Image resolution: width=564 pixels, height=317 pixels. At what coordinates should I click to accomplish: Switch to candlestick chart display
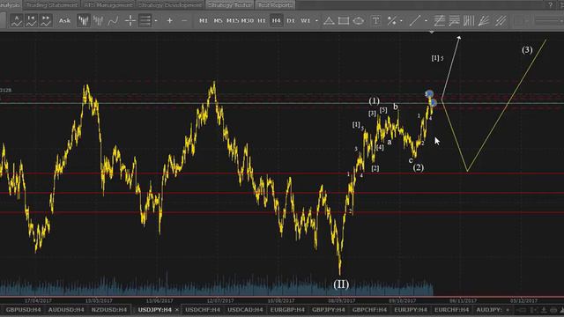click(84, 20)
